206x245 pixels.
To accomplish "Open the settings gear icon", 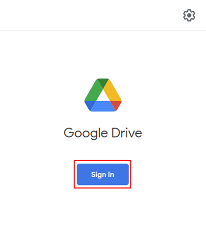I will pyautogui.click(x=189, y=15).
